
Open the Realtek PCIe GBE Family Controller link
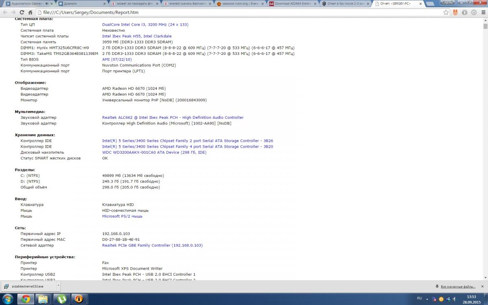point(152,245)
